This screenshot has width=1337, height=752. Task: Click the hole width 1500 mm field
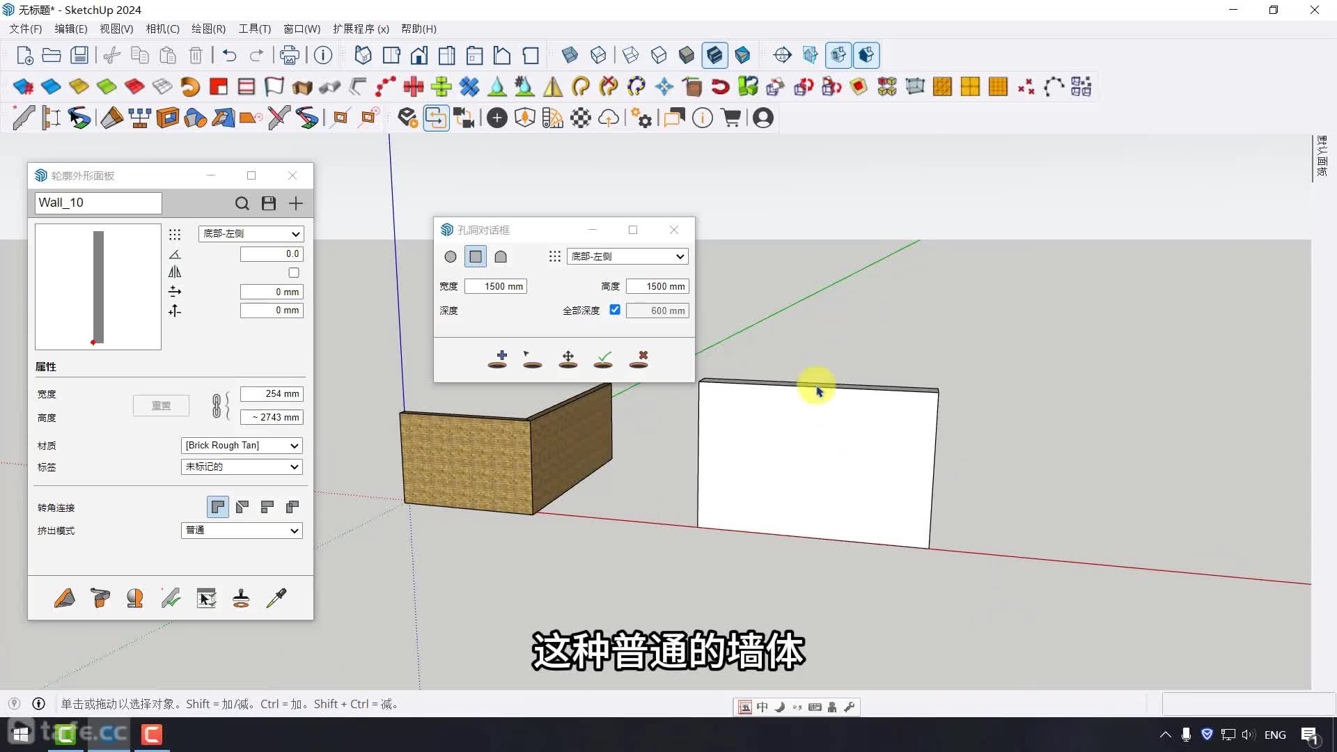pos(496,286)
